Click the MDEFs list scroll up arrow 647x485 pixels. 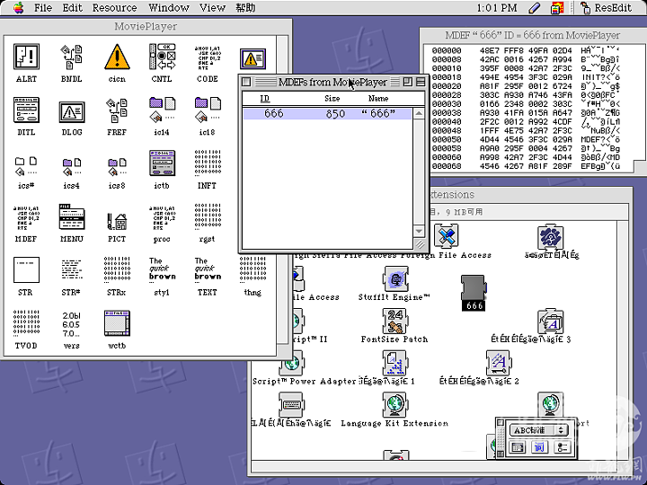(419, 113)
